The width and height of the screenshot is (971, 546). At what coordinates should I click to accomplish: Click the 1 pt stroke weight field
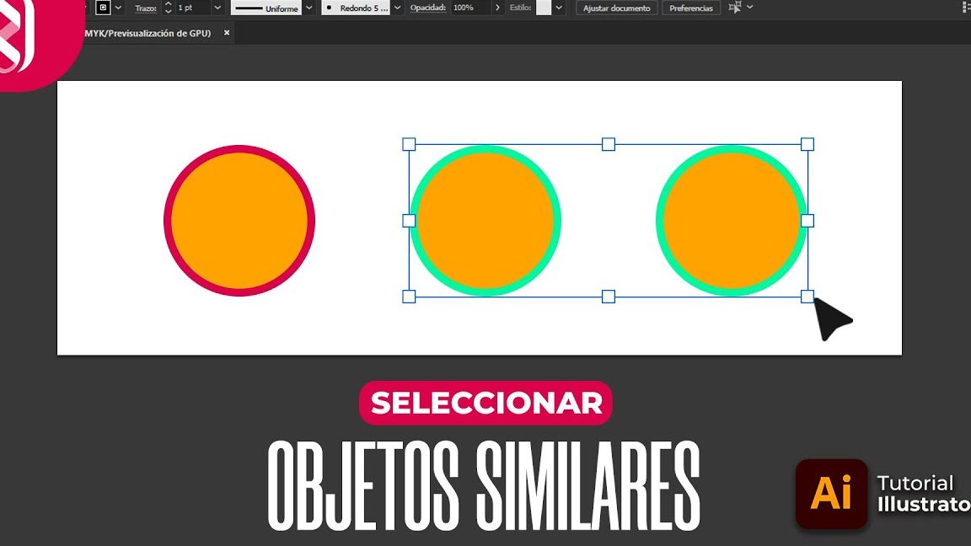(192, 8)
